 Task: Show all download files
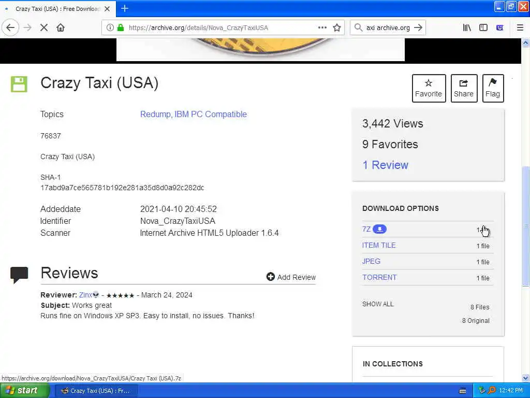coord(378,304)
